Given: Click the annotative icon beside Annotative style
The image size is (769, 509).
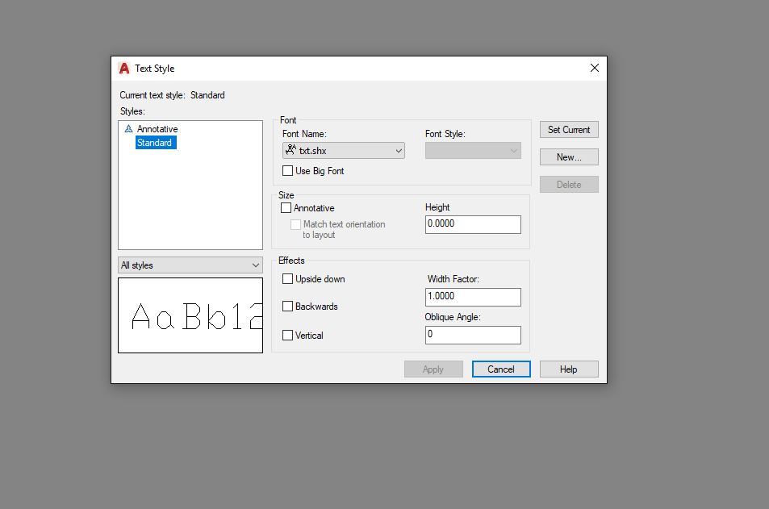Looking at the screenshot, I should point(128,129).
